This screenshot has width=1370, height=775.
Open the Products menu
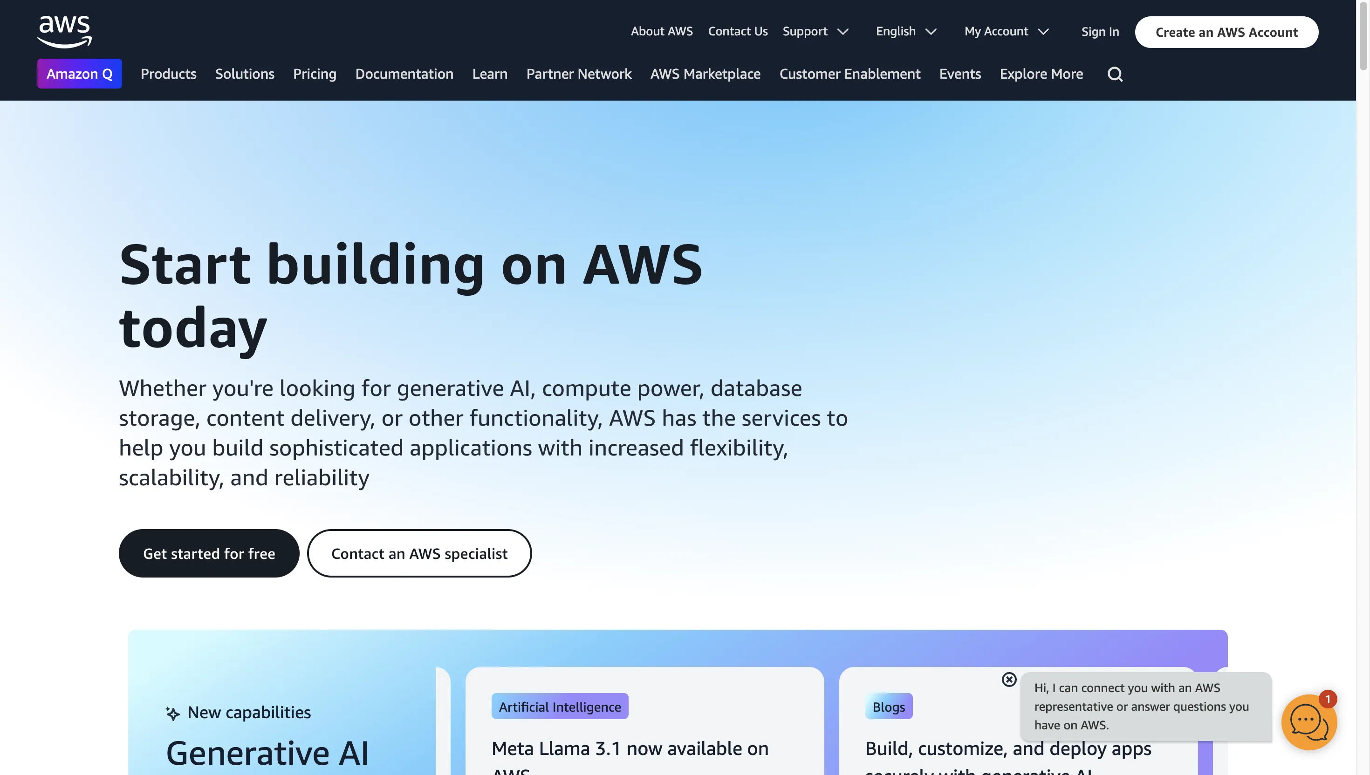(x=168, y=74)
